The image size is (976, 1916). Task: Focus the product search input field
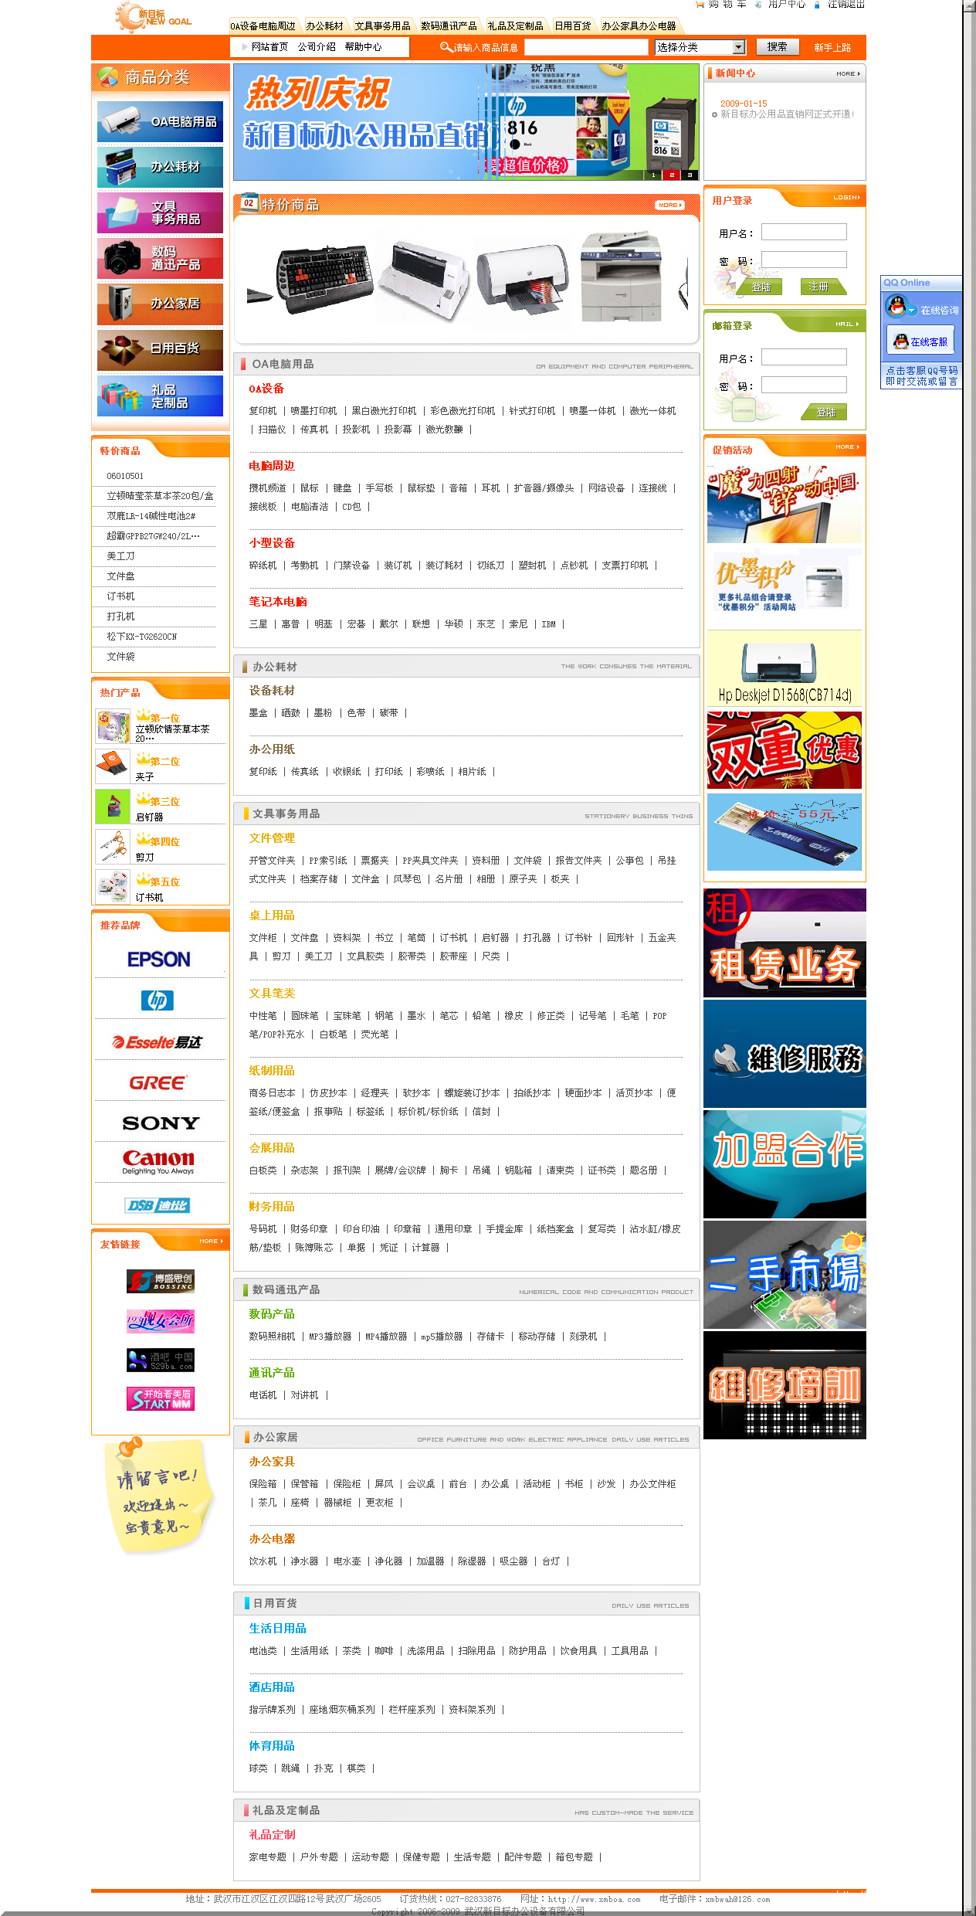[585, 48]
